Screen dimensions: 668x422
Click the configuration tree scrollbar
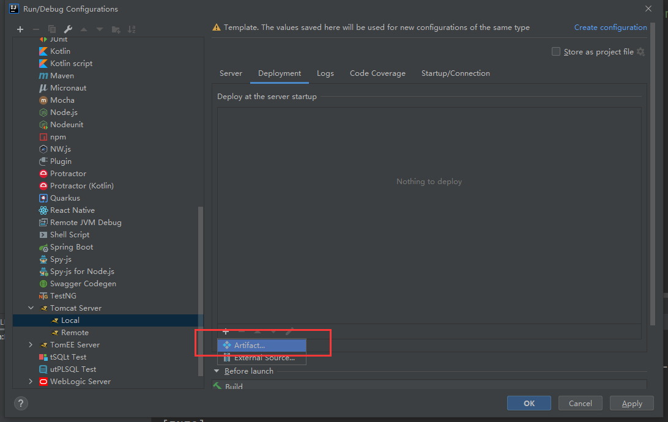click(201, 291)
